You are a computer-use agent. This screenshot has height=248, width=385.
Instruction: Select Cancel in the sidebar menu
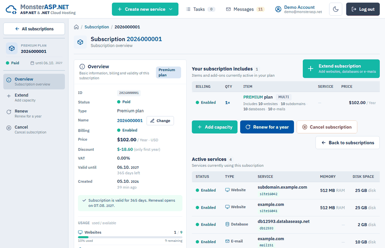(x=34, y=129)
